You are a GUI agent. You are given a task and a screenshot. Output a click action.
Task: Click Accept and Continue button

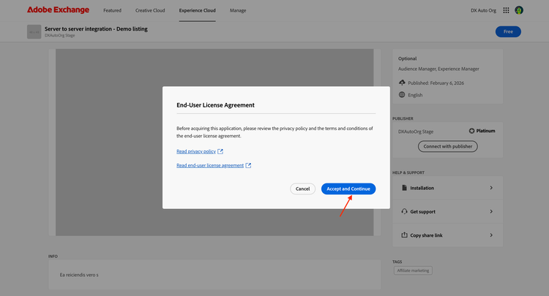(348, 189)
